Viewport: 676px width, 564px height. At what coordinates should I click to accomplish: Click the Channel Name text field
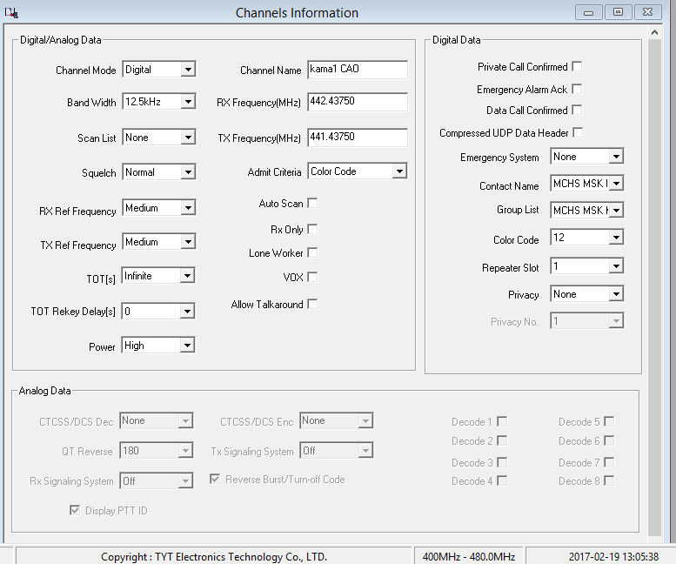(x=357, y=70)
